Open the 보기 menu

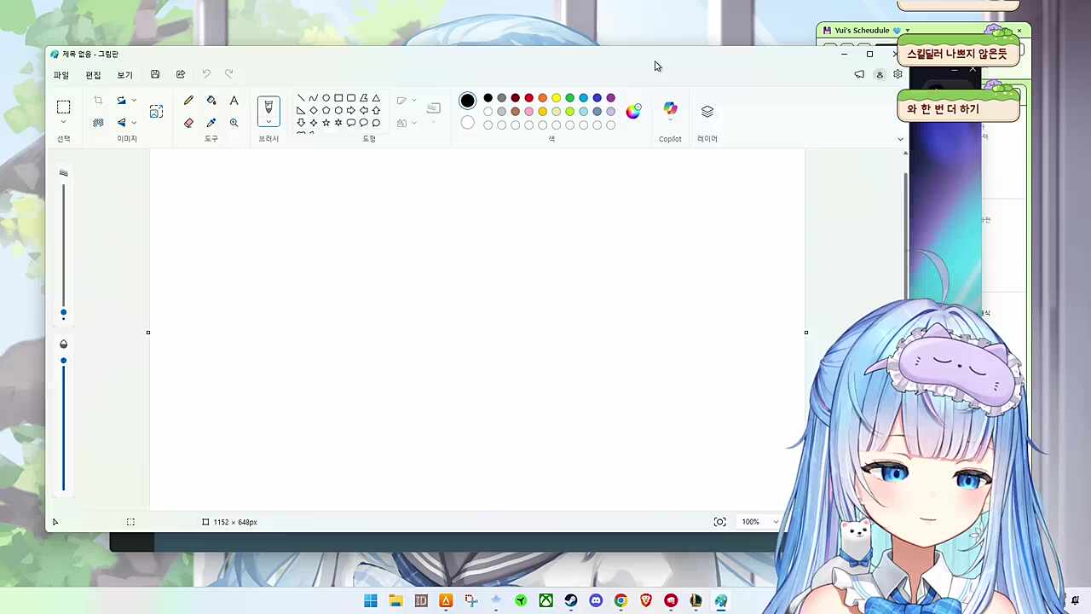tap(125, 75)
